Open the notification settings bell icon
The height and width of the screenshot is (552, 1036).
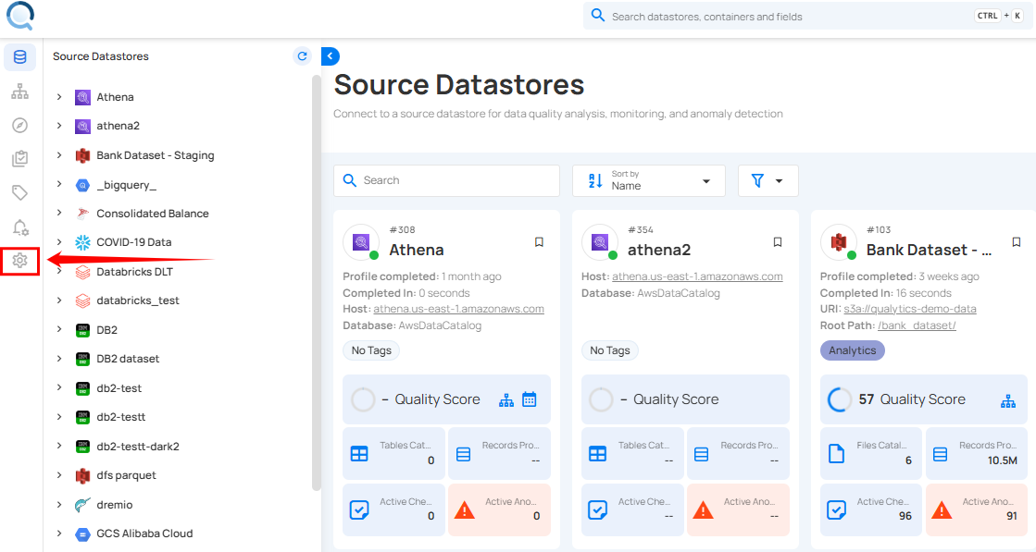(19, 227)
